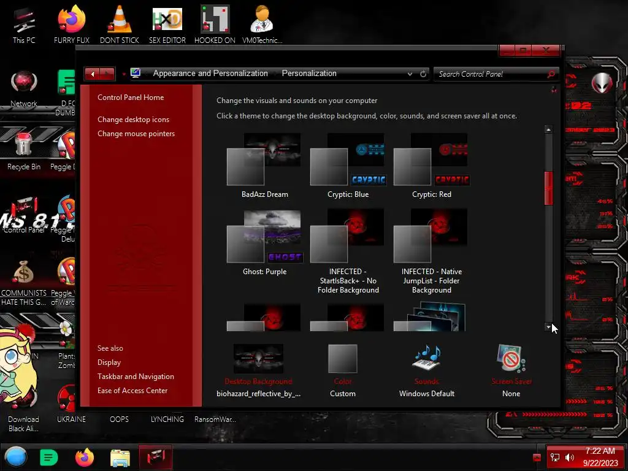Screen dimensions: 628x471
Task: Click the clock showing 7:22 AM
Action: point(600,451)
